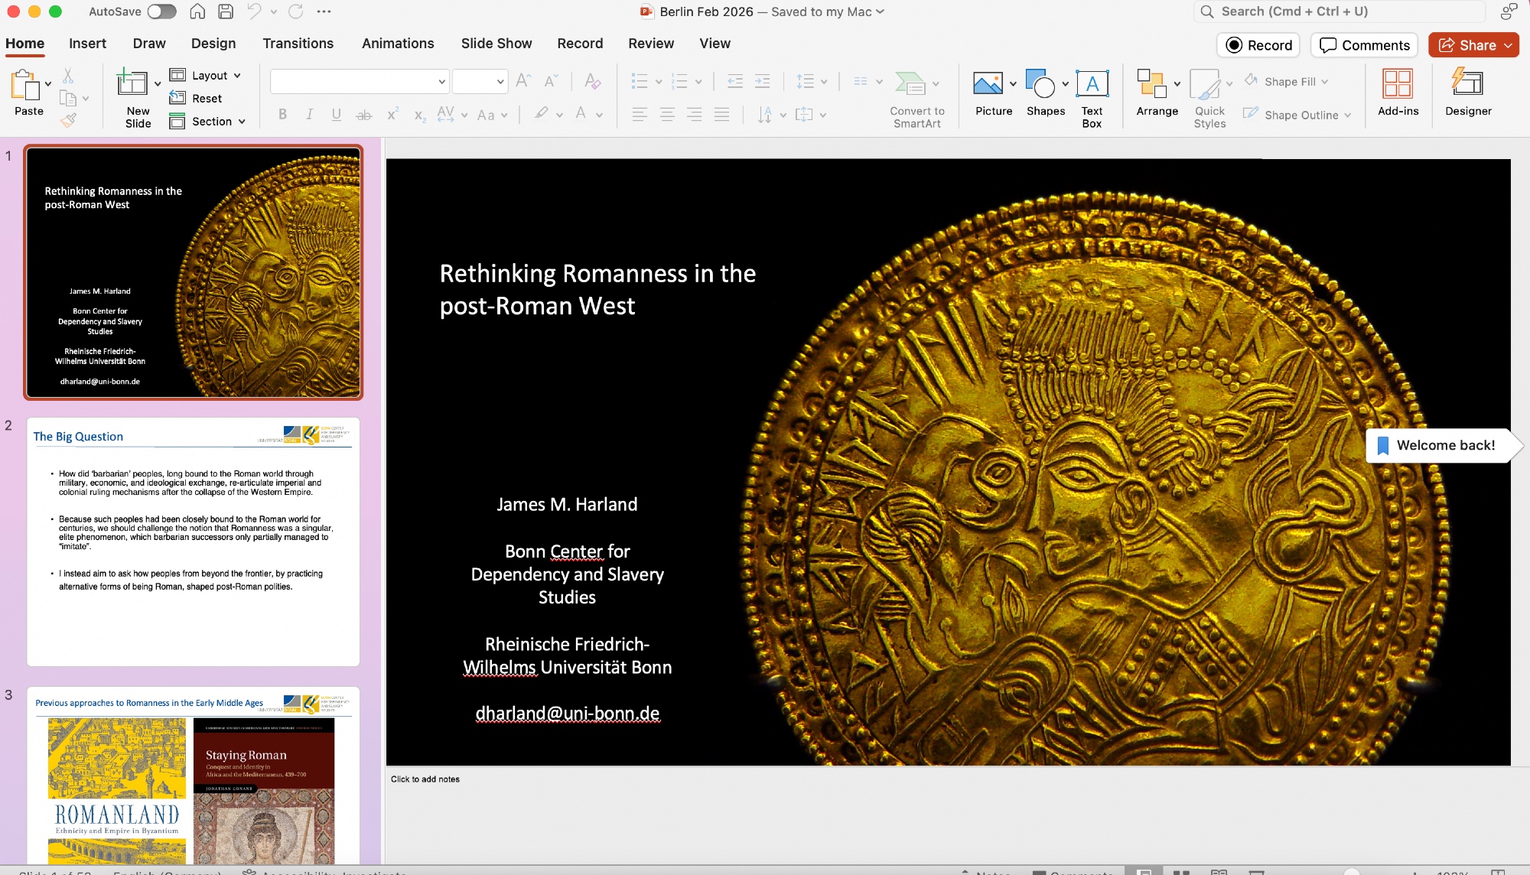Open the Comments pane button
1530x875 pixels.
(1365, 45)
